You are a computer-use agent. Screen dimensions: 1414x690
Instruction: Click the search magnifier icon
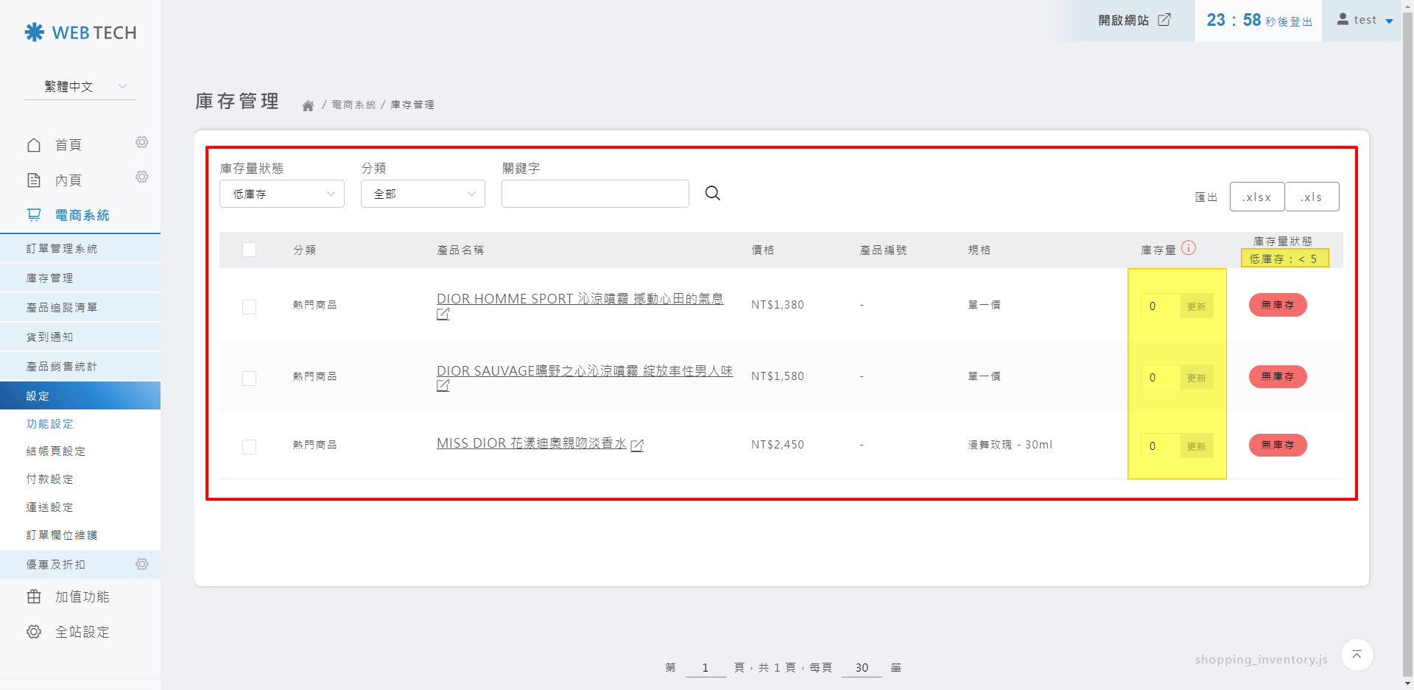tap(712, 193)
